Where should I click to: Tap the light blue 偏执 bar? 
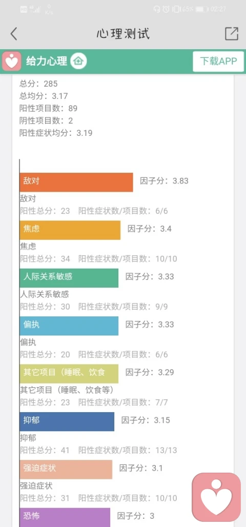69,326
